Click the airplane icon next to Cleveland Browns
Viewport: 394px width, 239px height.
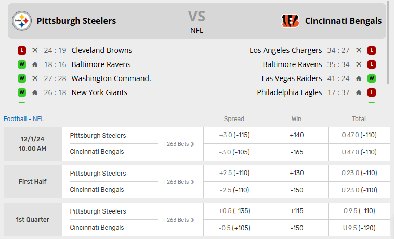click(x=35, y=50)
